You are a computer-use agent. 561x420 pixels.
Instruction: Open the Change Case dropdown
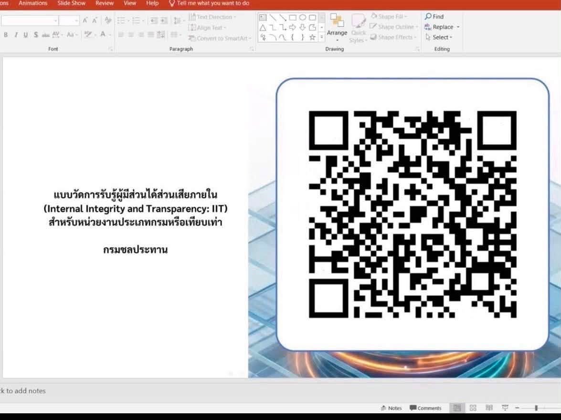tap(72, 35)
